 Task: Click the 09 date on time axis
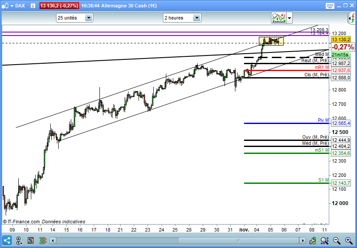tap(12, 230)
